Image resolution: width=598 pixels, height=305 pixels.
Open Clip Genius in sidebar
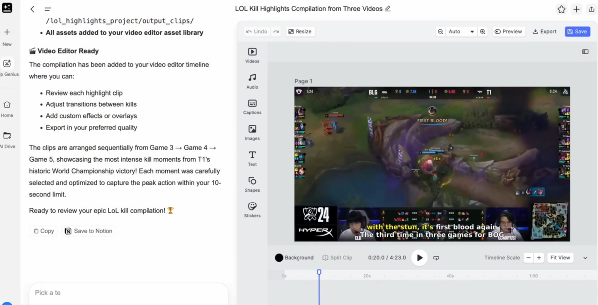7,68
